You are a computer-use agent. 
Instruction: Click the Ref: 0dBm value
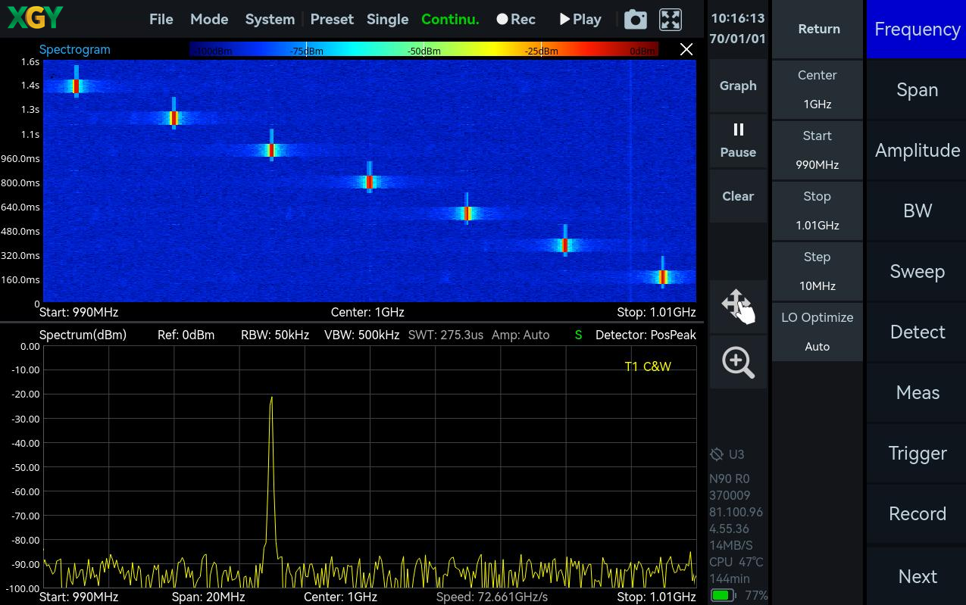tap(186, 335)
